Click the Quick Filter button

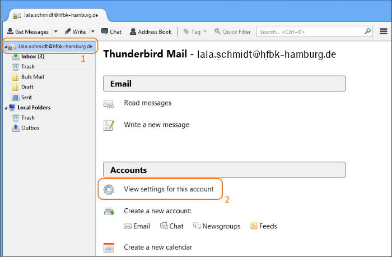point(232,32)
